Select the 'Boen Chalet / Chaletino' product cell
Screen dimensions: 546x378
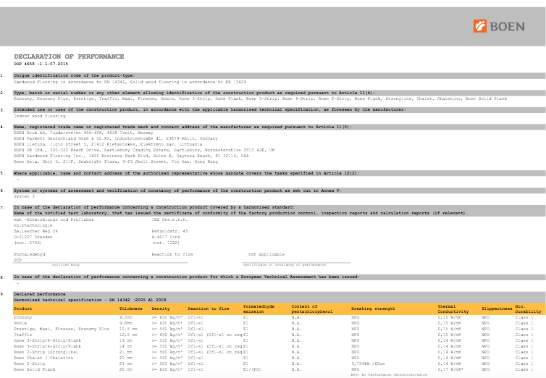[43, 358]
